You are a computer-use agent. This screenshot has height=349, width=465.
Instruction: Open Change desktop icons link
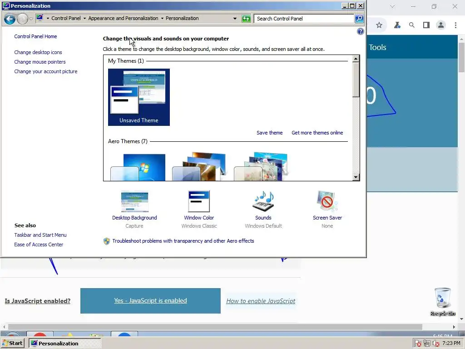coord(38,52)
